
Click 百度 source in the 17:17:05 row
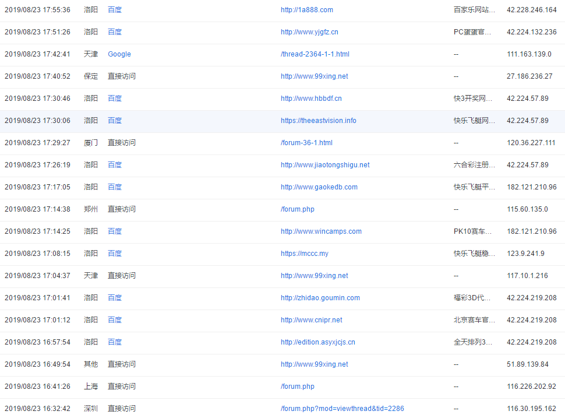coord(115,187)
